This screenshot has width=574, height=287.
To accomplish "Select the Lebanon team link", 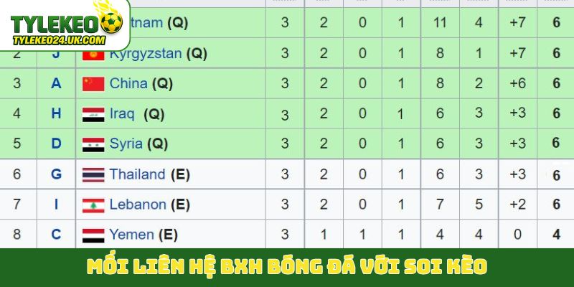I will click(138, 204).
